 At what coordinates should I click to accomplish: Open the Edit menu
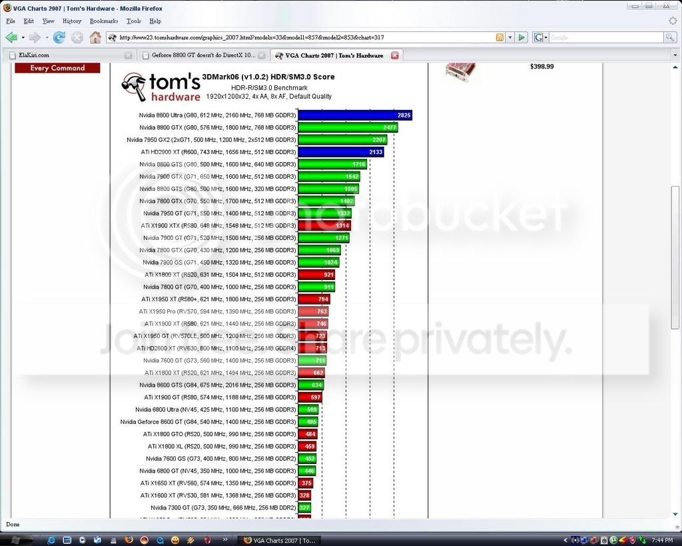click(29, 21)
